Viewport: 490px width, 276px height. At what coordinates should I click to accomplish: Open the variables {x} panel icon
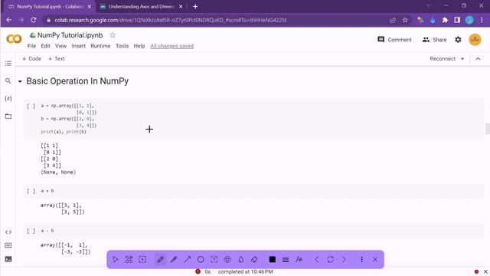click(8, 99)
